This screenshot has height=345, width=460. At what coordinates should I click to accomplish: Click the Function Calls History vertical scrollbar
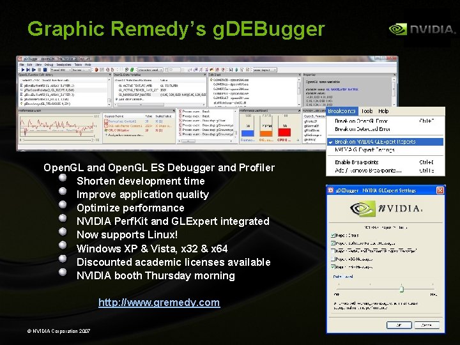109,91
